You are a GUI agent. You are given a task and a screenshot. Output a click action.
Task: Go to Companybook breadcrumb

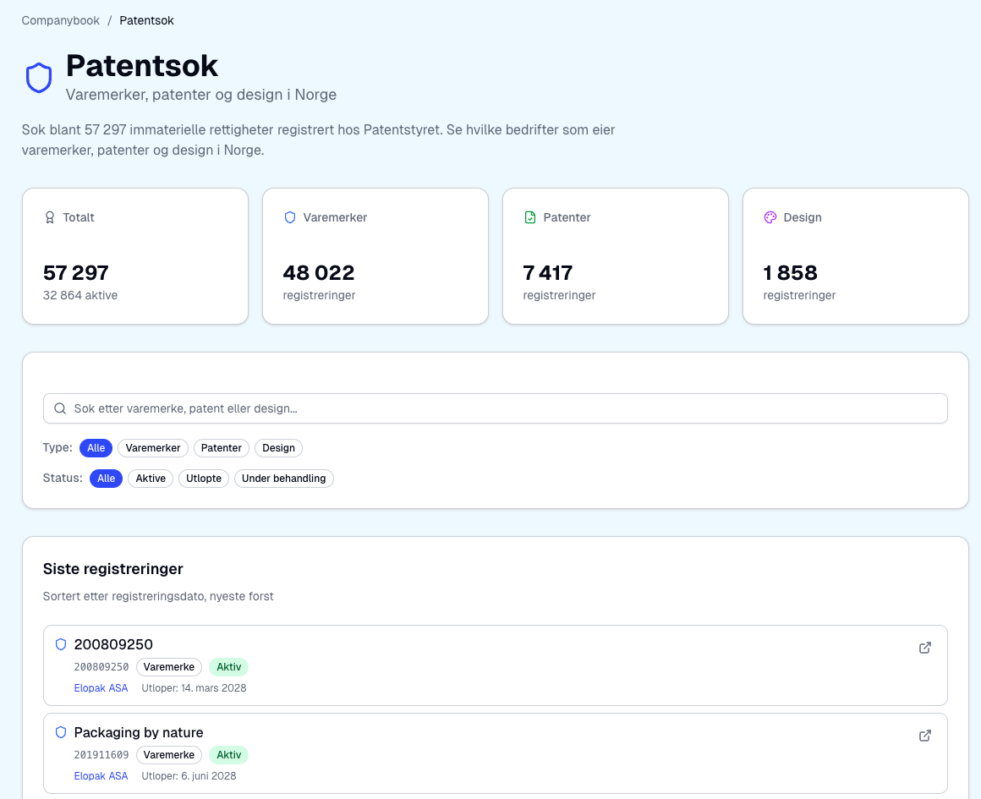61,20
